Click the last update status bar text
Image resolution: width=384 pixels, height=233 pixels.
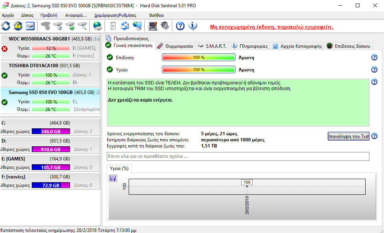[68, 230]
